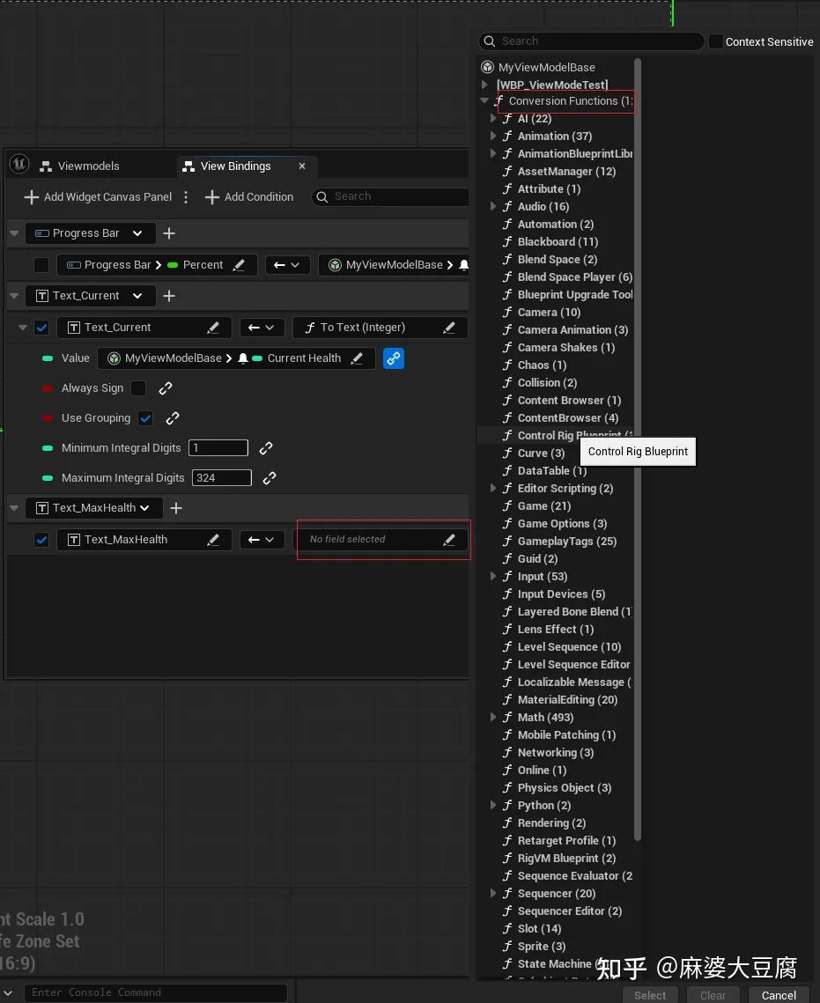The image size is (820, 1003).
Task: Click the pencil icon in To Text (Integer) field
Action: pyautogui.click(x=449, y=328)
